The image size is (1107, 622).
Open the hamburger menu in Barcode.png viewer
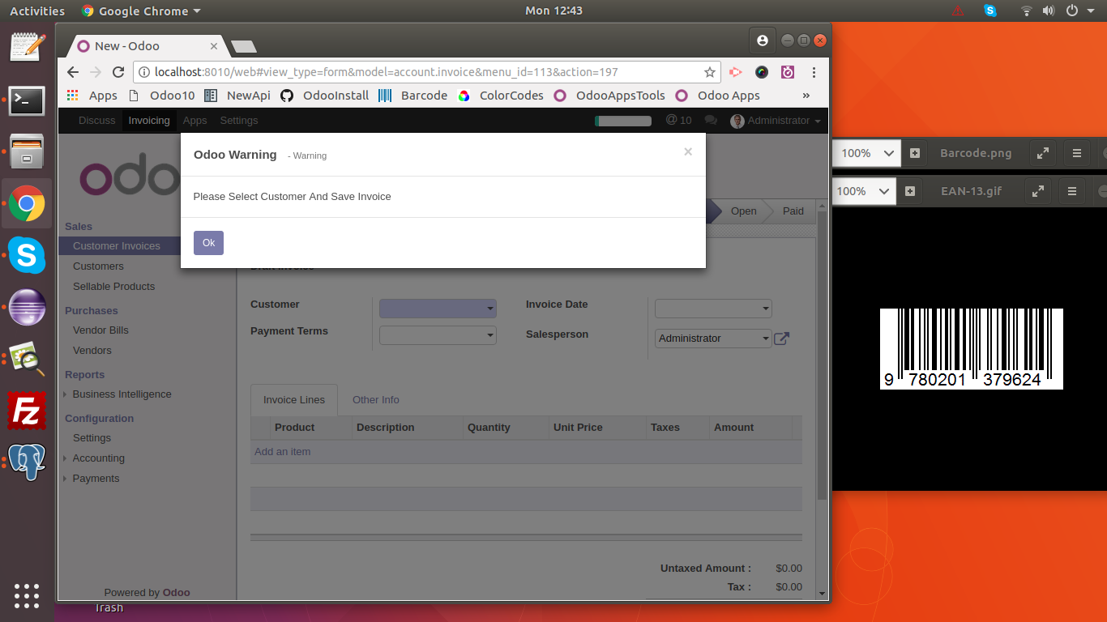pyautogui.click(x=1077, y=152)
